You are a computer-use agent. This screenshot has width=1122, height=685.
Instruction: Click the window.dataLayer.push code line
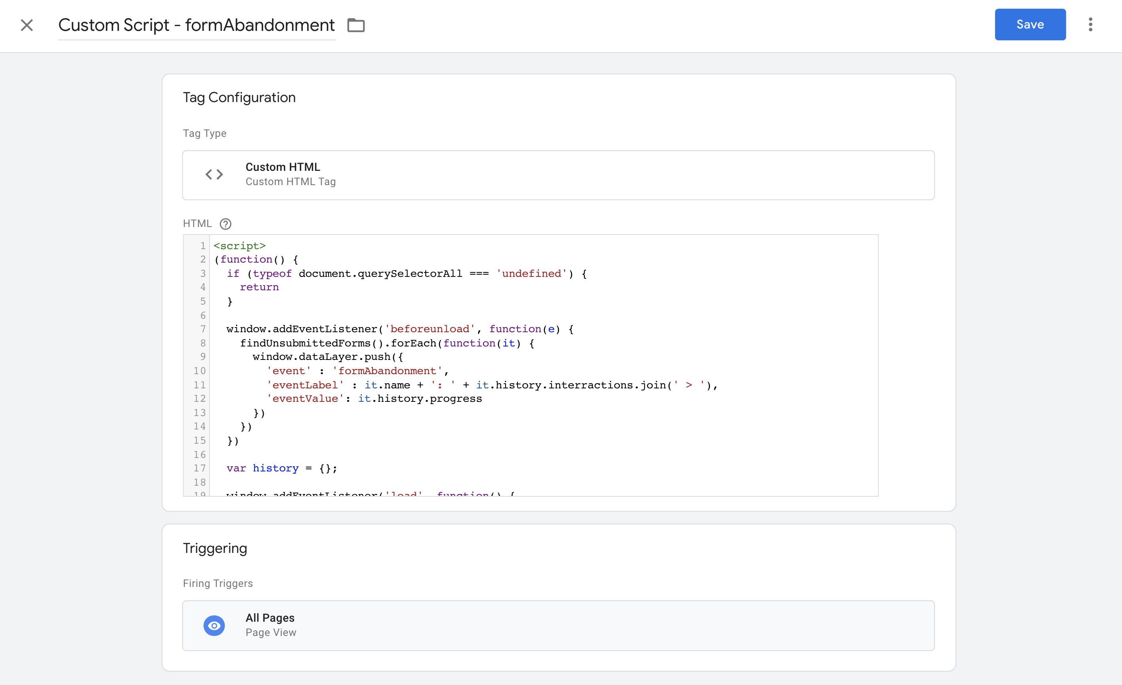point(328,357)
